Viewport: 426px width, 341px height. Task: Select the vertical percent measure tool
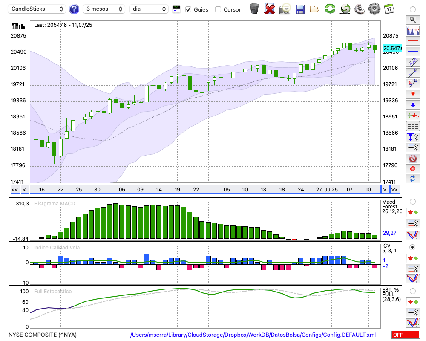pyautogui.click(x=413, y=137)
